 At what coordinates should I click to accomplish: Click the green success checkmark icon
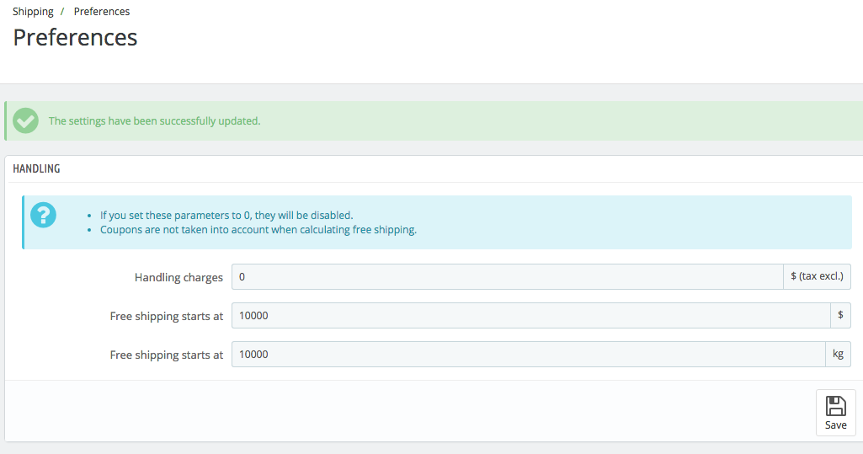click(25, 120)
